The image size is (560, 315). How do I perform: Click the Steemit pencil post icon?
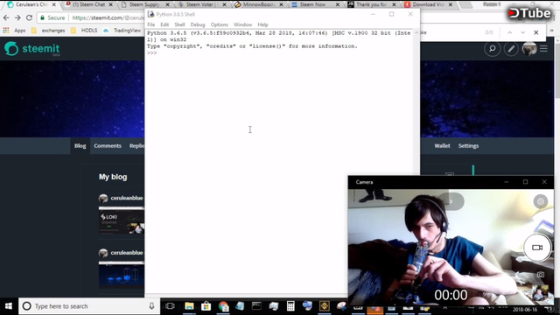pos(511,49)
